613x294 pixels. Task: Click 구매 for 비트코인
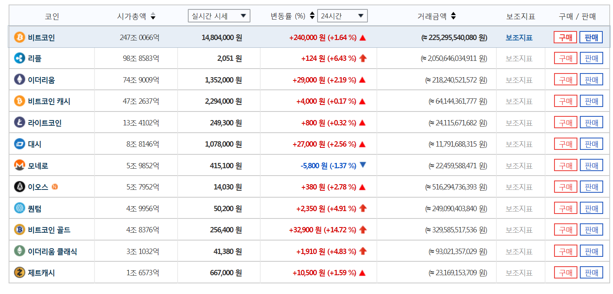(x=566, y=37)
